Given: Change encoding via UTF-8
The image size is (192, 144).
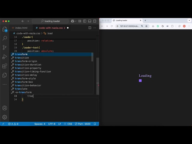Looking at the screenshot, I should coord(52,124).
